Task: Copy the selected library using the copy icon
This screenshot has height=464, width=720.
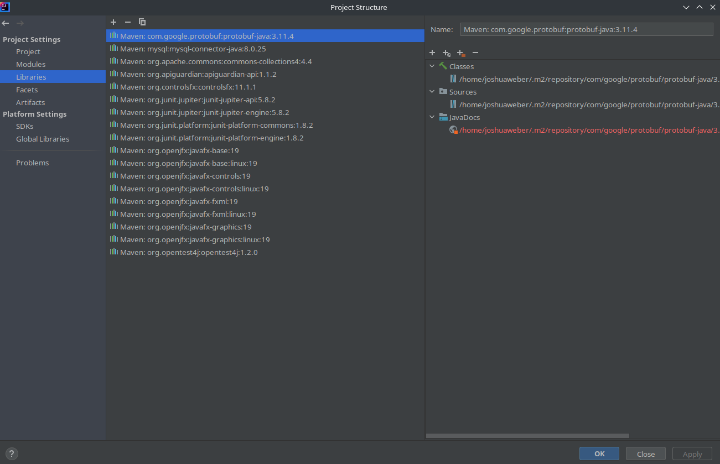Action: [142, 22]
